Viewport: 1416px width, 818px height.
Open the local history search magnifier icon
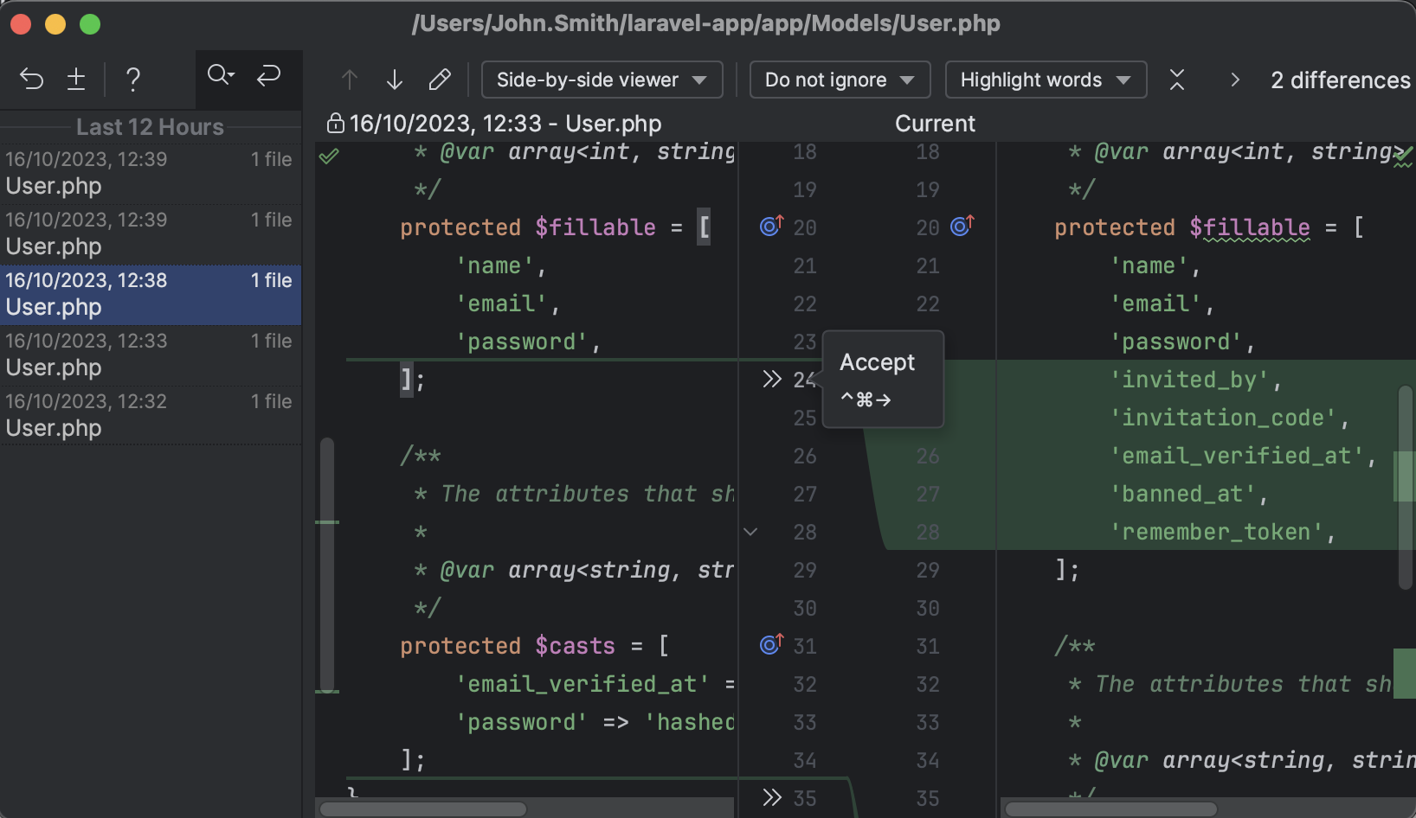[x=220, y=76]
